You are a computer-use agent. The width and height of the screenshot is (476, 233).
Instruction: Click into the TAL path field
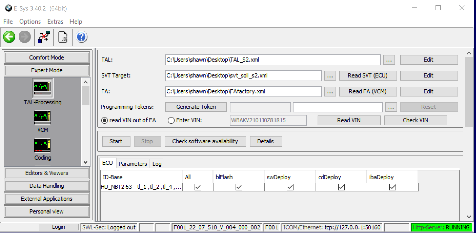tap(273, 60)
